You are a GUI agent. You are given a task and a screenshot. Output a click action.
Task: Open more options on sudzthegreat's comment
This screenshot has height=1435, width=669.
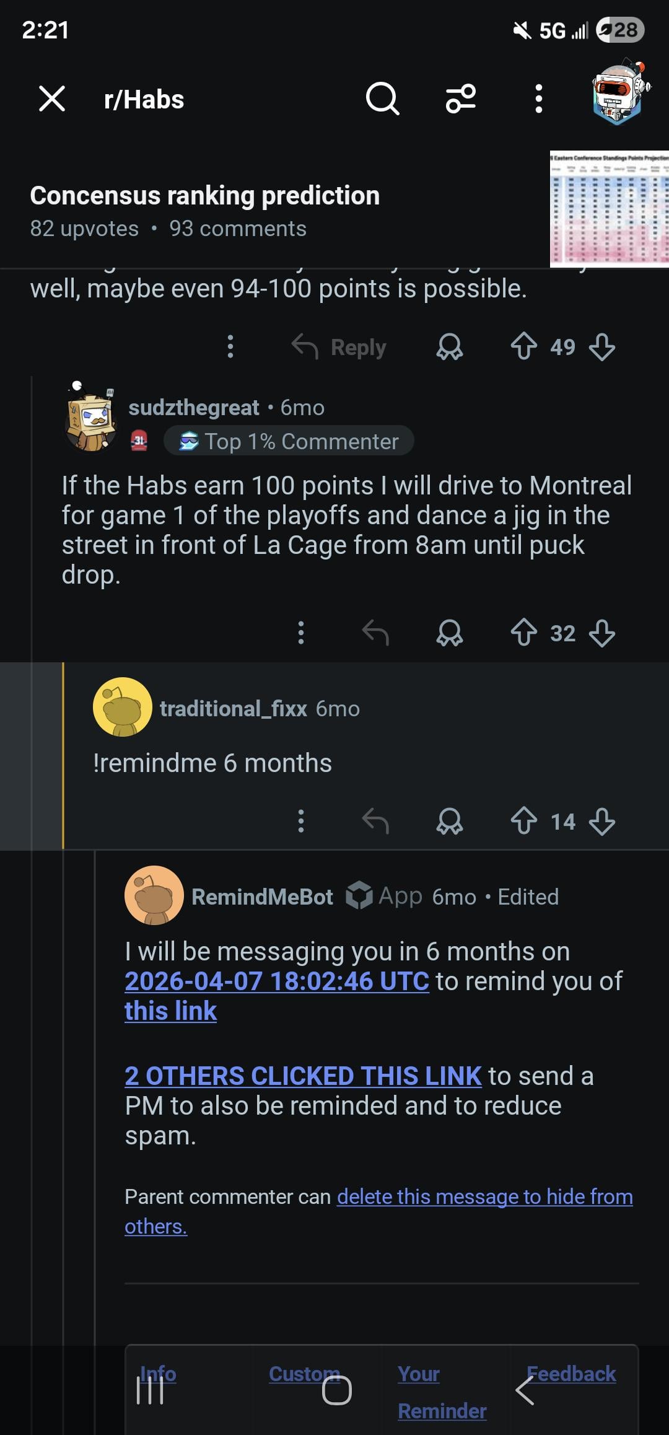click(x=301, y=633)
